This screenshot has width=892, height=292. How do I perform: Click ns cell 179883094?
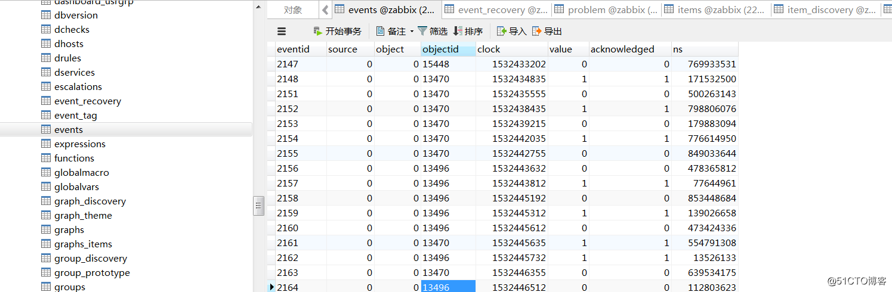point(705,123)
